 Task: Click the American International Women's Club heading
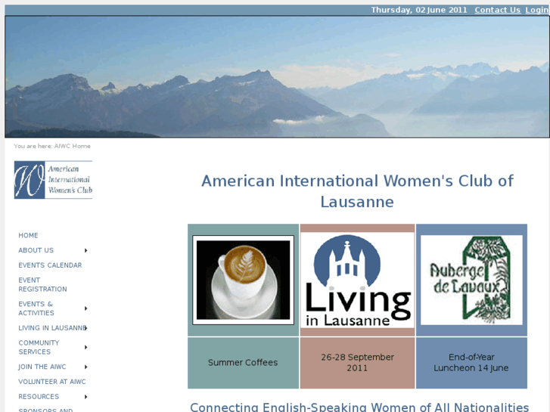click(x=357, y=191)
